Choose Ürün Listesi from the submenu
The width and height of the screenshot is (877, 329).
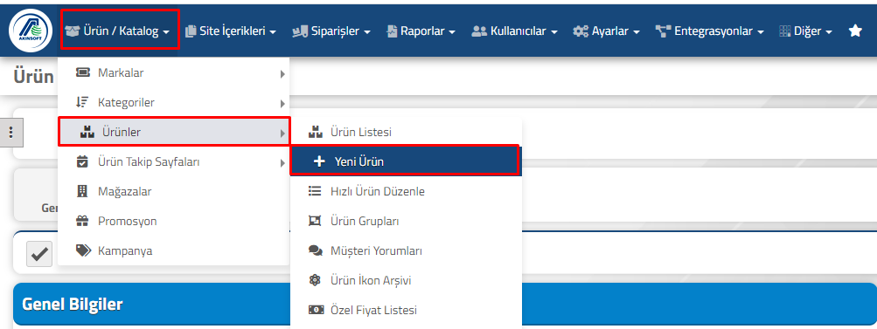(406, 133)
